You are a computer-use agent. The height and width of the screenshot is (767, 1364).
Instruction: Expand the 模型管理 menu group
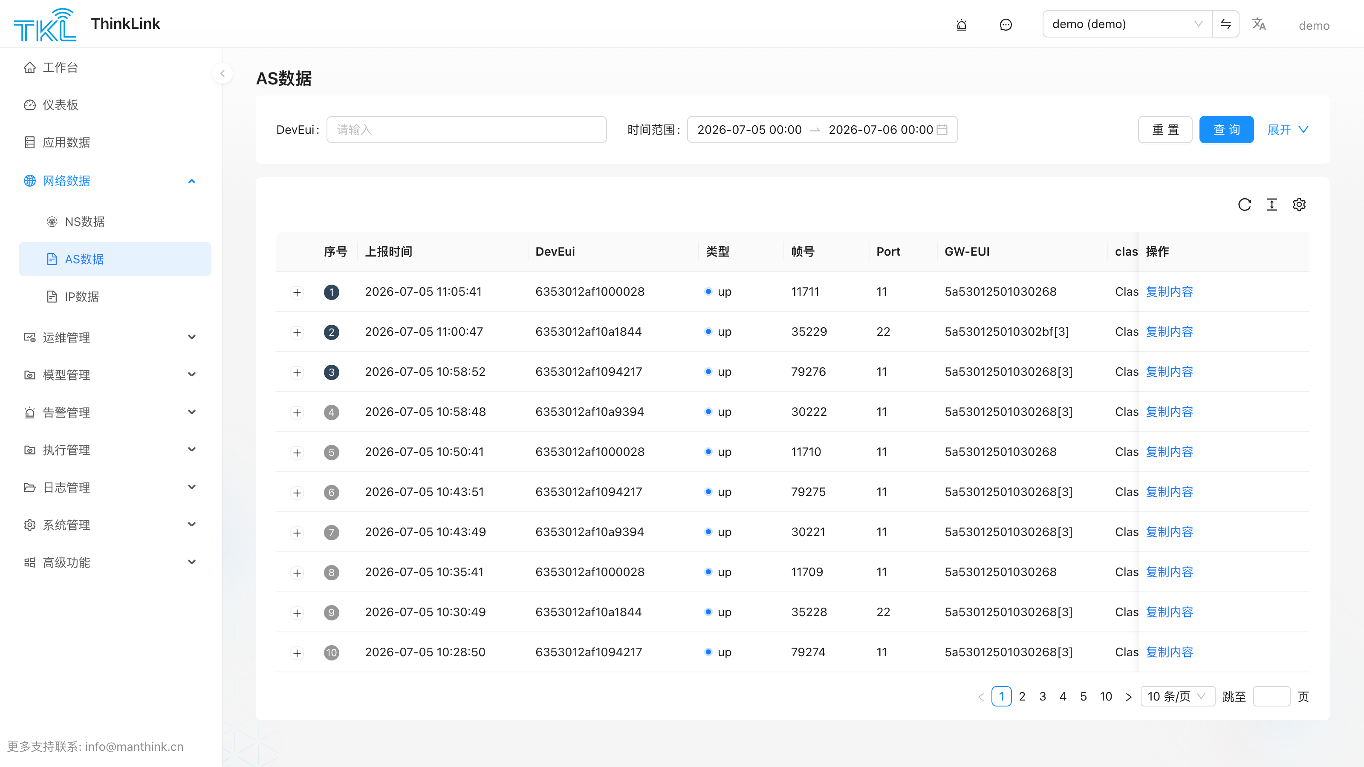pos(192,375)
